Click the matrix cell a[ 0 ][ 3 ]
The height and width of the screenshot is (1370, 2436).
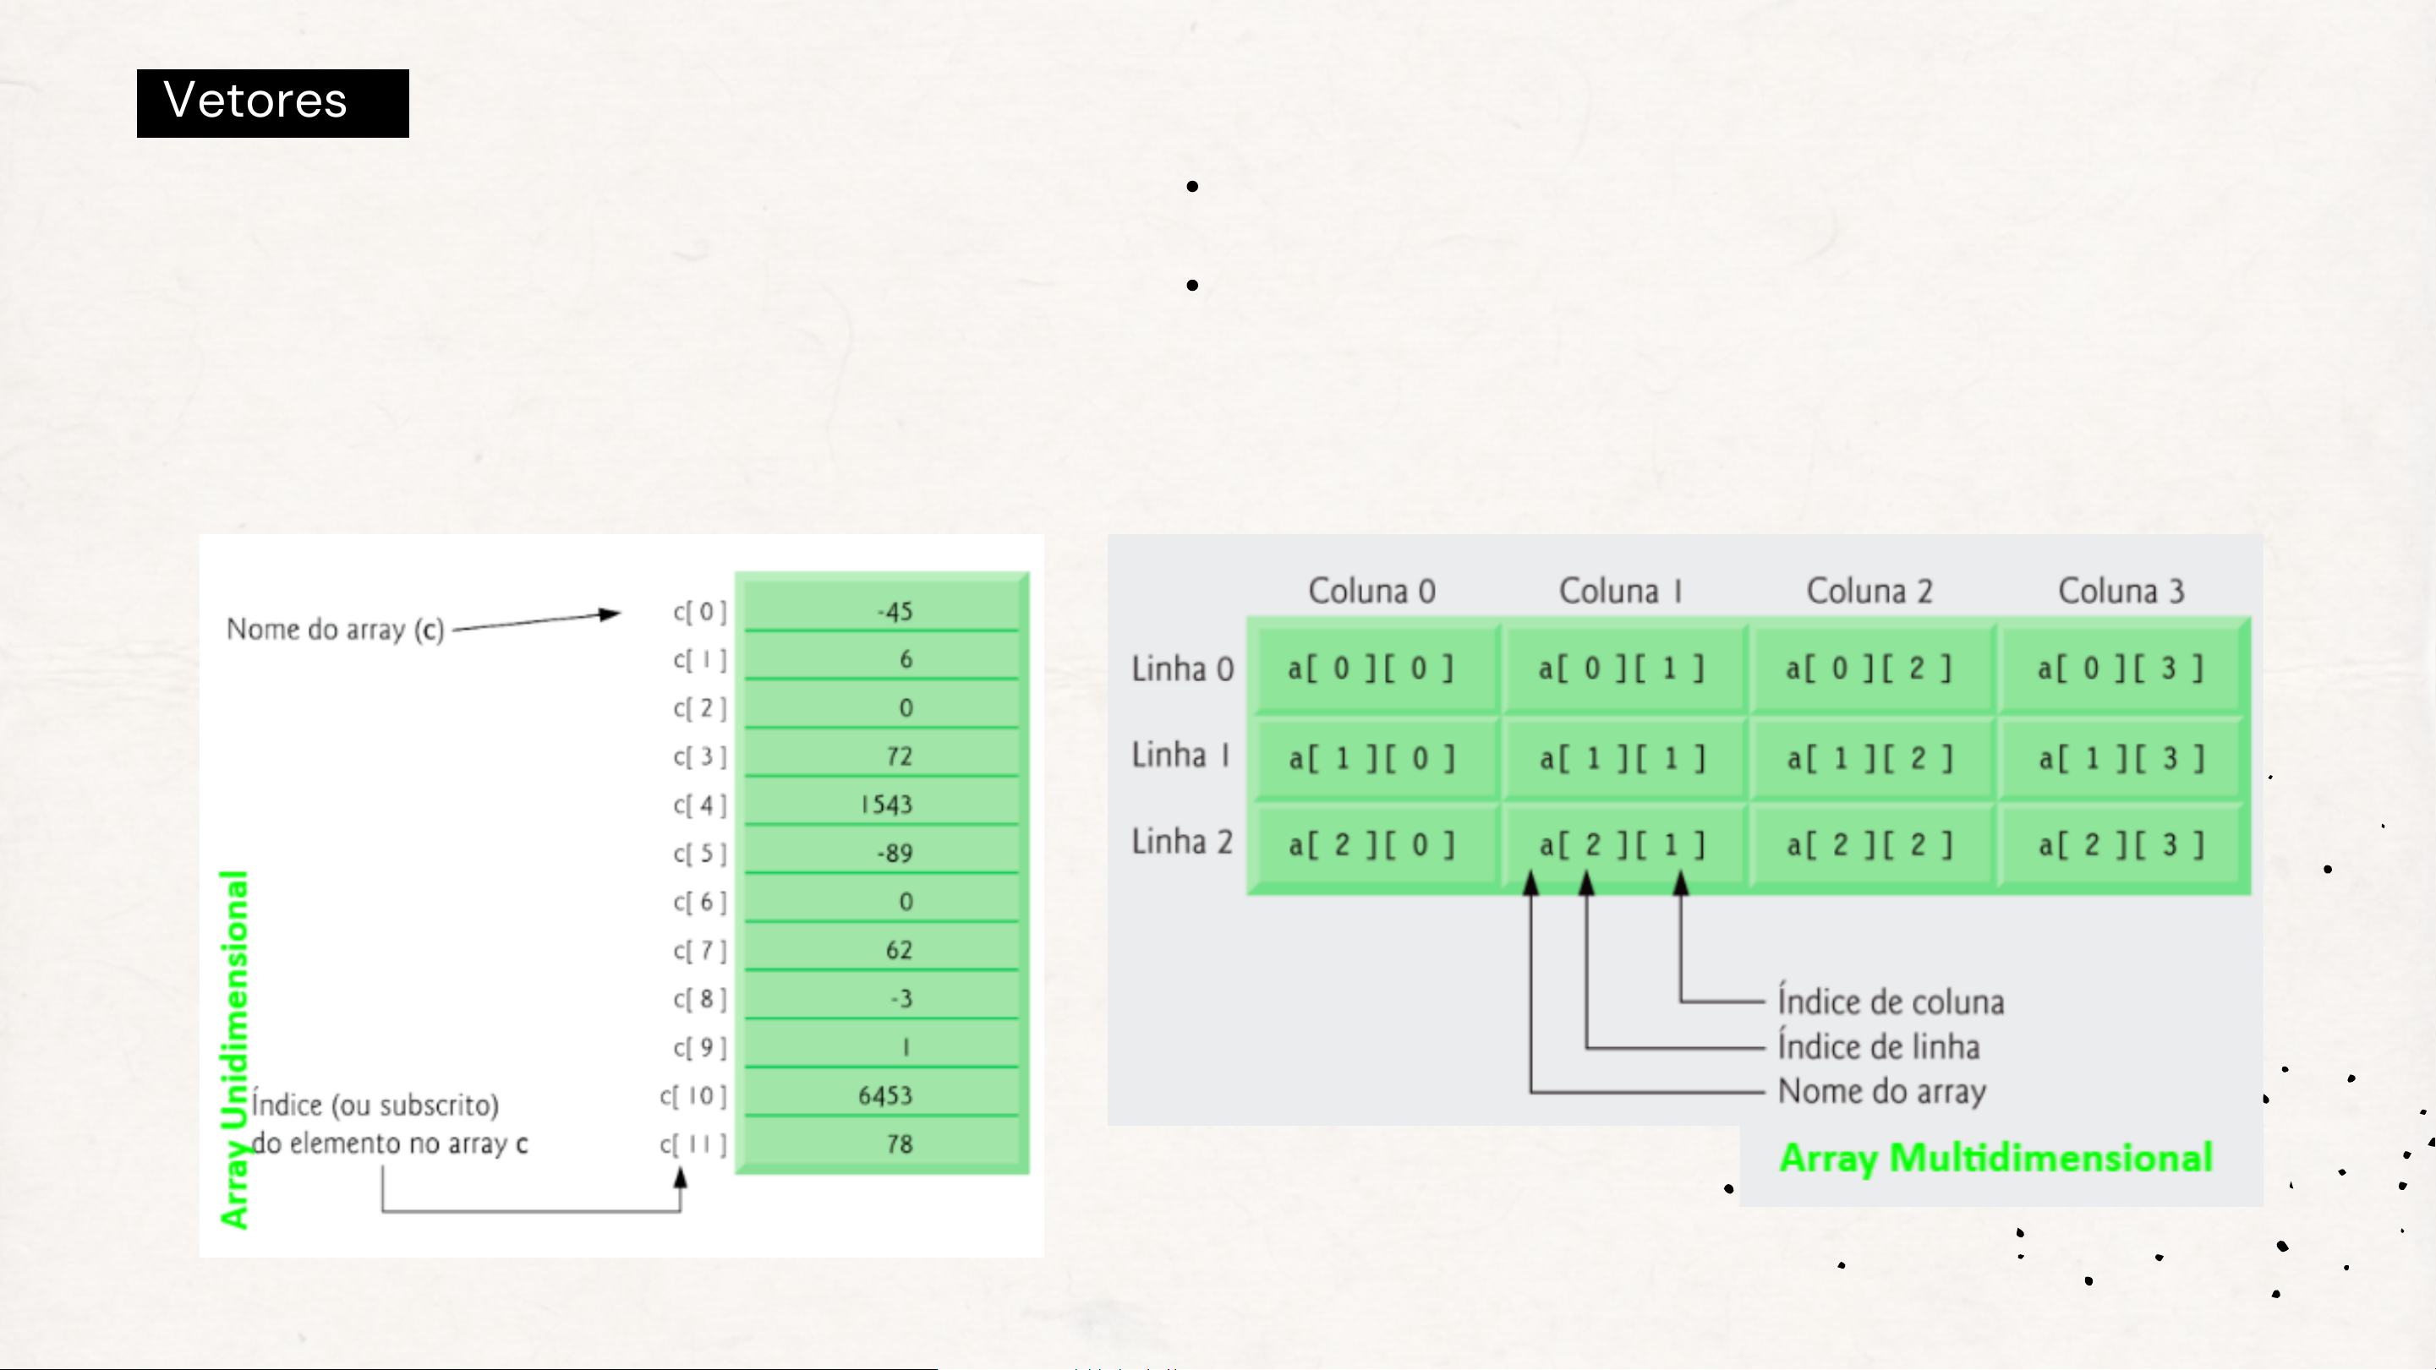pyautogui.click(x=2120, y=669)
